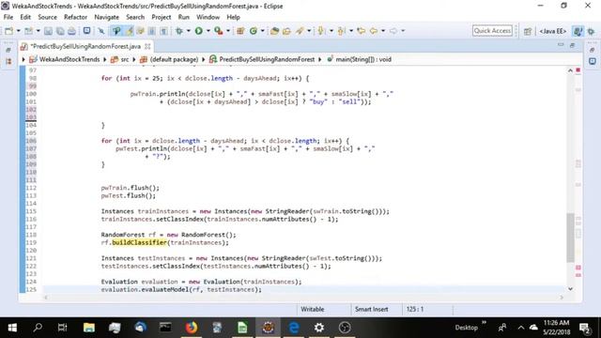Click the New file wizard icon
The width and height of the screenshot is (601, 338).
point(8,31)
